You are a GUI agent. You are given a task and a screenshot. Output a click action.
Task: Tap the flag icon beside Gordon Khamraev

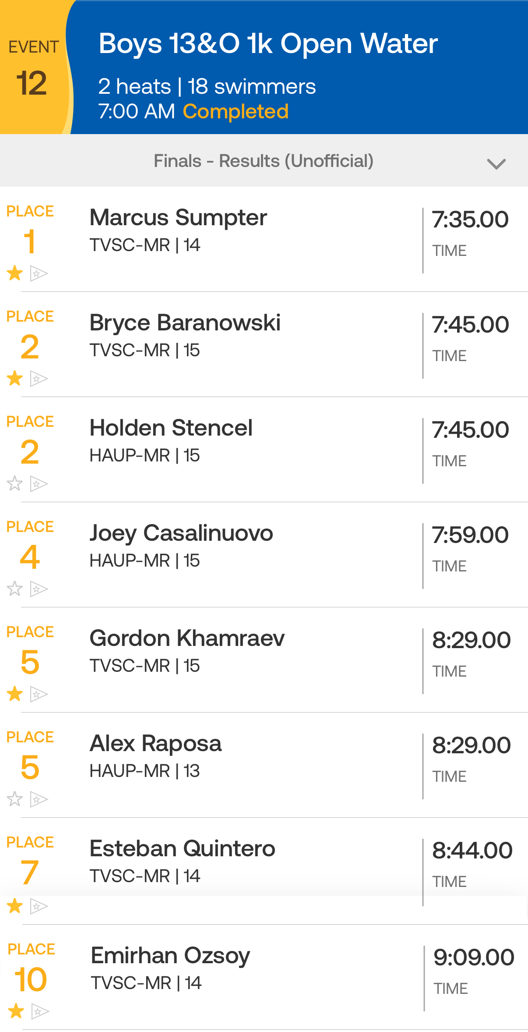coord(39,694)
